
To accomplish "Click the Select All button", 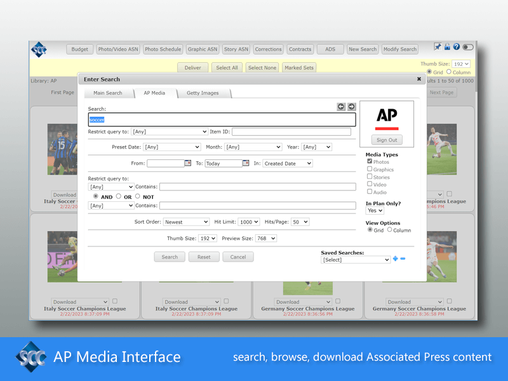I will (x=227, y=68).
